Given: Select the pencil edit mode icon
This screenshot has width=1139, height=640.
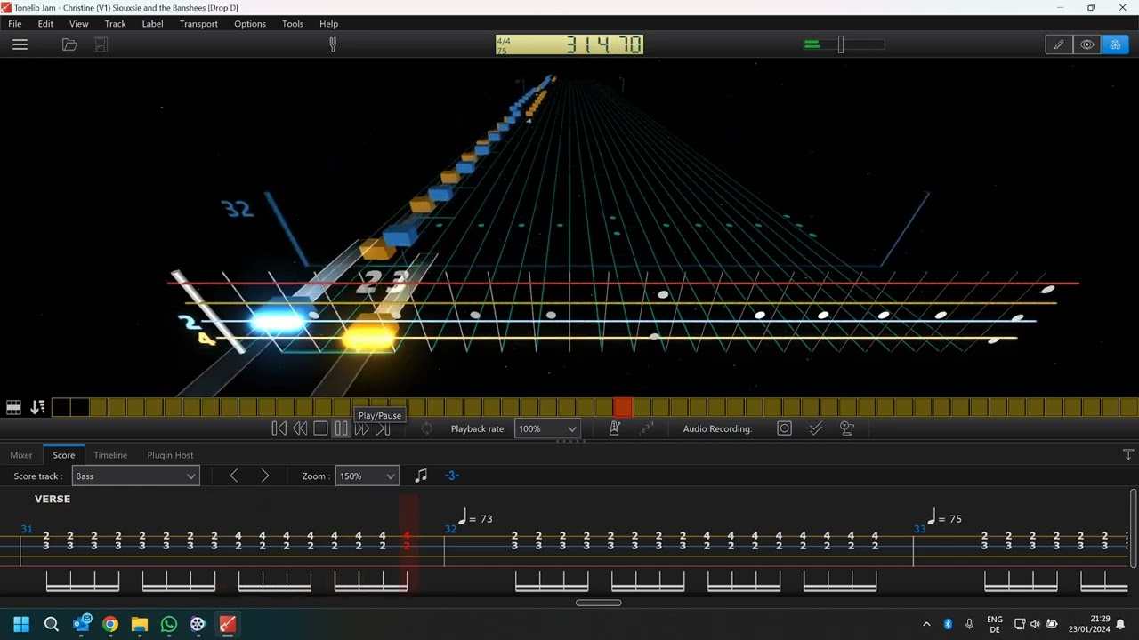Looking at the screenshot, I should [1059, 44].
